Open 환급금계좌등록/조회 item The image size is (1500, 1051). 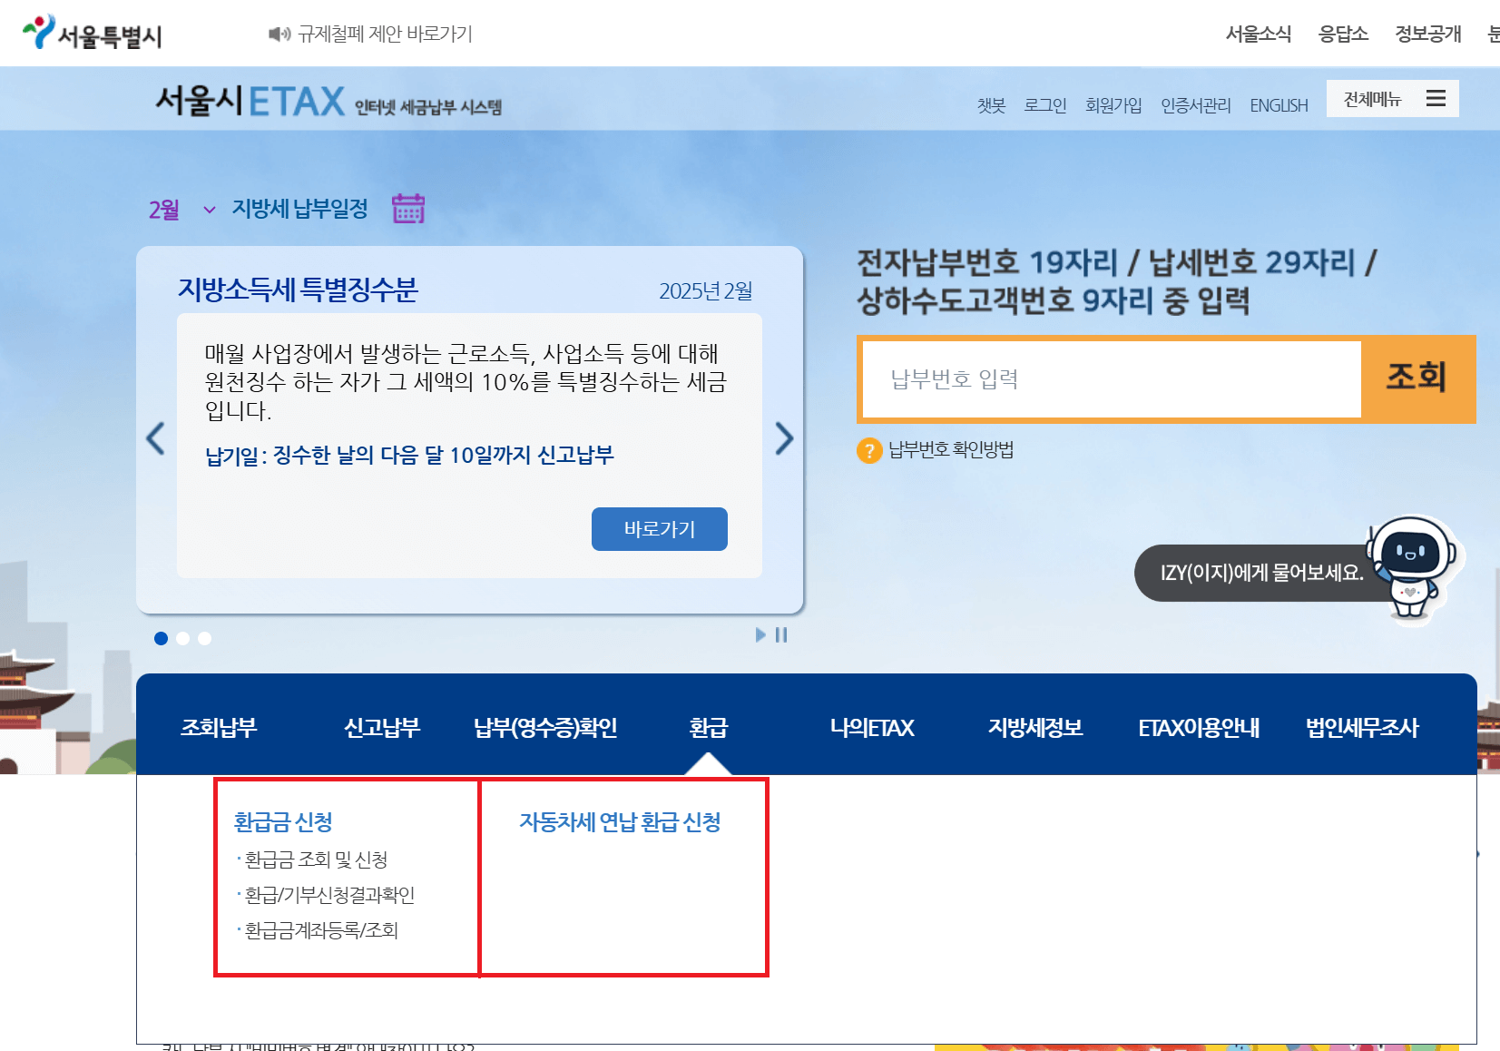coord(322,930)
